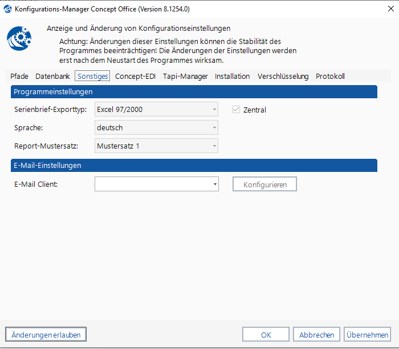This screenshot has height=349, width=399.
Task: Toggle the Zentral checkbox
Action: [236, 110]
